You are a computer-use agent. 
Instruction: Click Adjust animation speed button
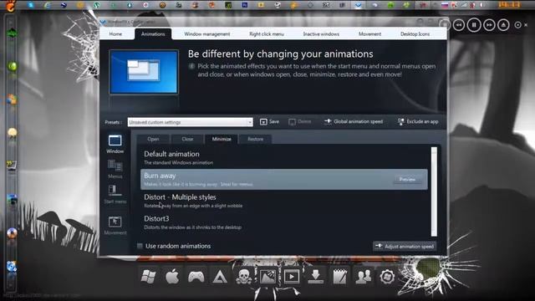405,247
